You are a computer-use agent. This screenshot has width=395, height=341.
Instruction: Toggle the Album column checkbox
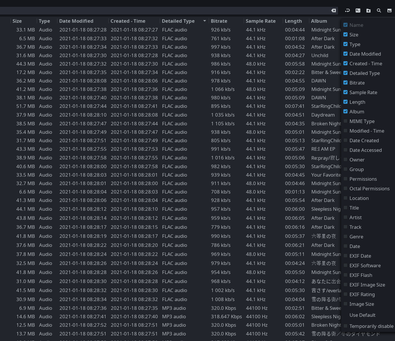point(345,111)
